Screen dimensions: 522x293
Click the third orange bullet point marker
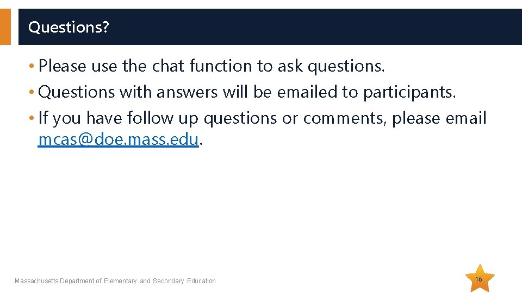click(x=32, y=118)
